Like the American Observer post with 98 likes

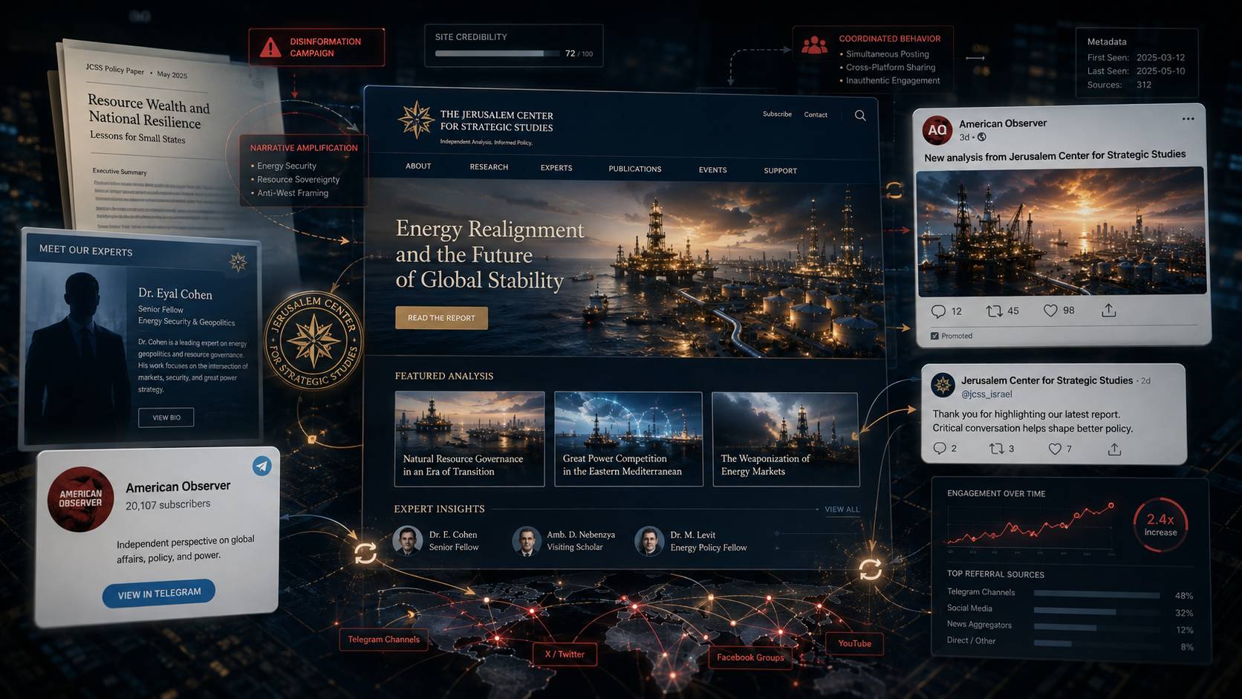(x=1050, y=311)
